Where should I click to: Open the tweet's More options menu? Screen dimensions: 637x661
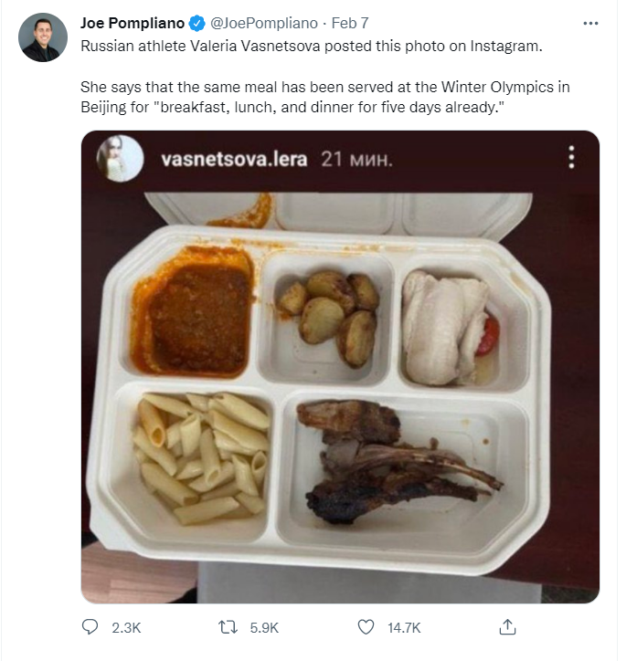click(x=596, y=22)
